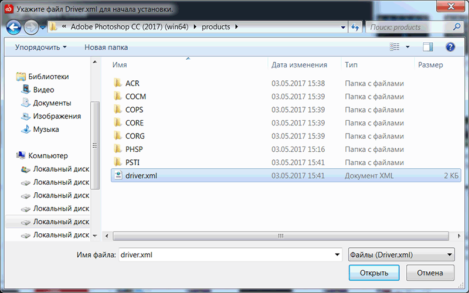
Task: Click the 'Документ XML' type cell
Action: (x=369, y=175)
